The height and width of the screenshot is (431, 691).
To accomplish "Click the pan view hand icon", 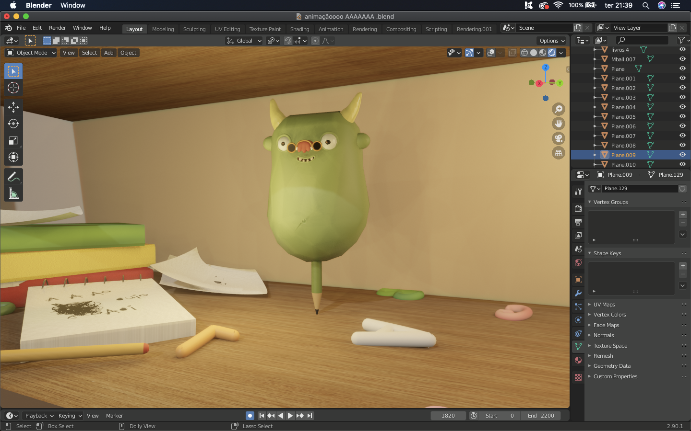I will [559, 124].
